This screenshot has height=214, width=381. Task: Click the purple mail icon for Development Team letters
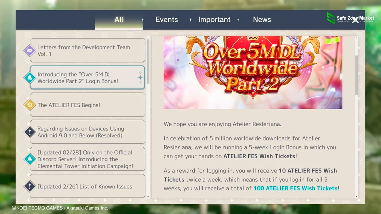(x=30, y=51)
